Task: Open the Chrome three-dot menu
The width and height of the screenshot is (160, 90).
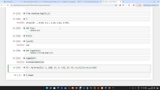Action: [x=158, y=5]
